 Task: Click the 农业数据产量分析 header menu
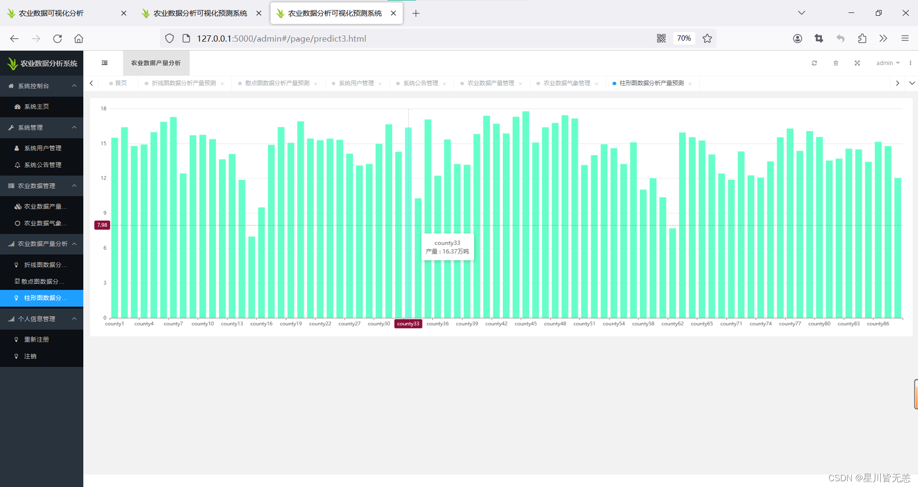(x=156, y=63)
